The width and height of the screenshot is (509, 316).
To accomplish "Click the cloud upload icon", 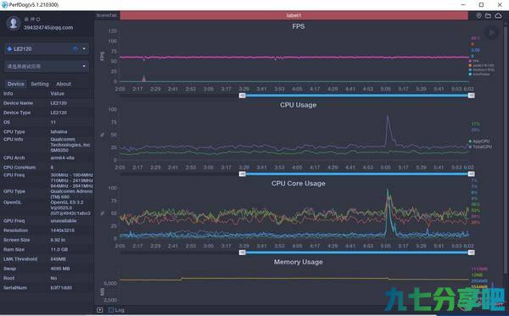I will pyautogui.click(x=498, y=15).
